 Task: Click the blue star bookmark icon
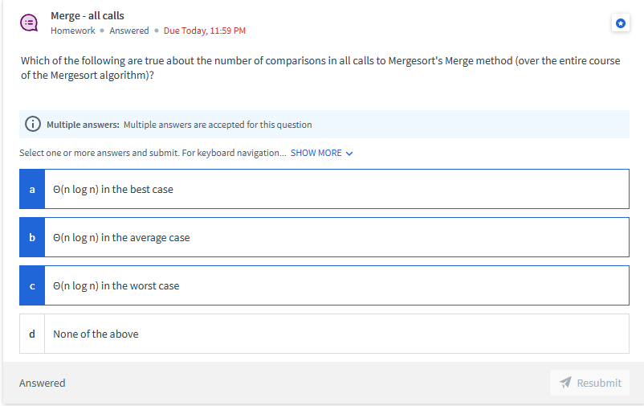point(620,23)
